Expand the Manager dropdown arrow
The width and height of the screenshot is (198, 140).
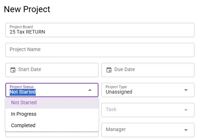[x=186, y=130]
